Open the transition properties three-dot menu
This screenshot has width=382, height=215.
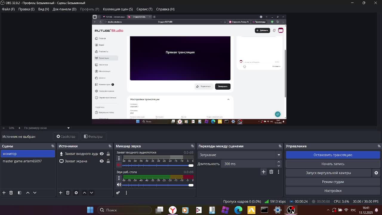[278, 172]
